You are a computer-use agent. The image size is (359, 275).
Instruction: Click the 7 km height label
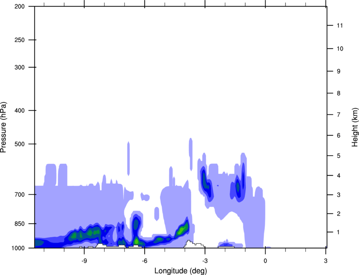click(x=339, y=115)
